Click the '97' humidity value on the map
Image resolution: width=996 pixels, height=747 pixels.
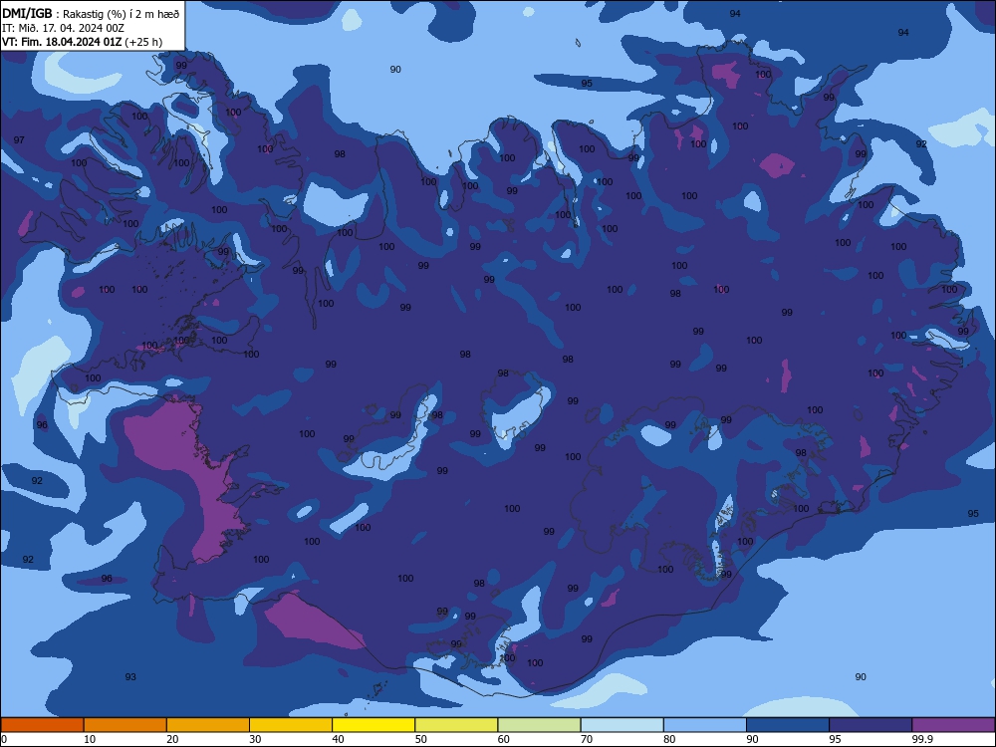pyautogui.click(x=19, y=139)
